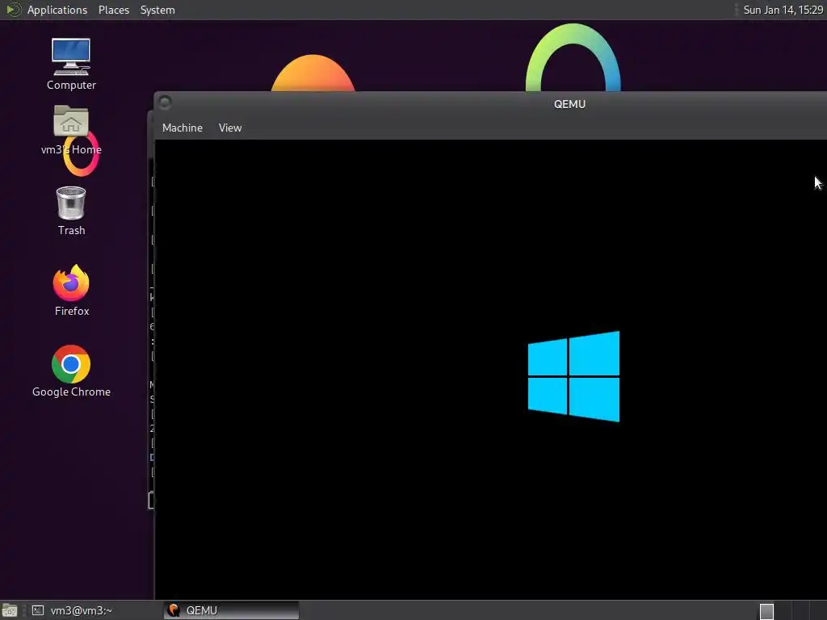Click the QEMU title bar text
The height and width of the screenshot is (620, 827).
click(569, 104)
